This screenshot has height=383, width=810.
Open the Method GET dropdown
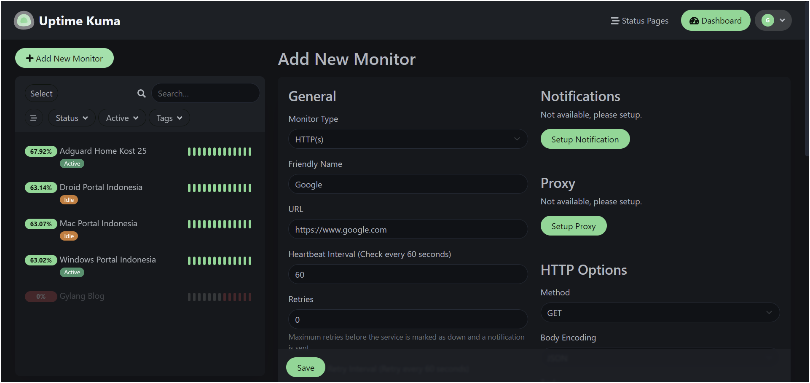point(660,313)
